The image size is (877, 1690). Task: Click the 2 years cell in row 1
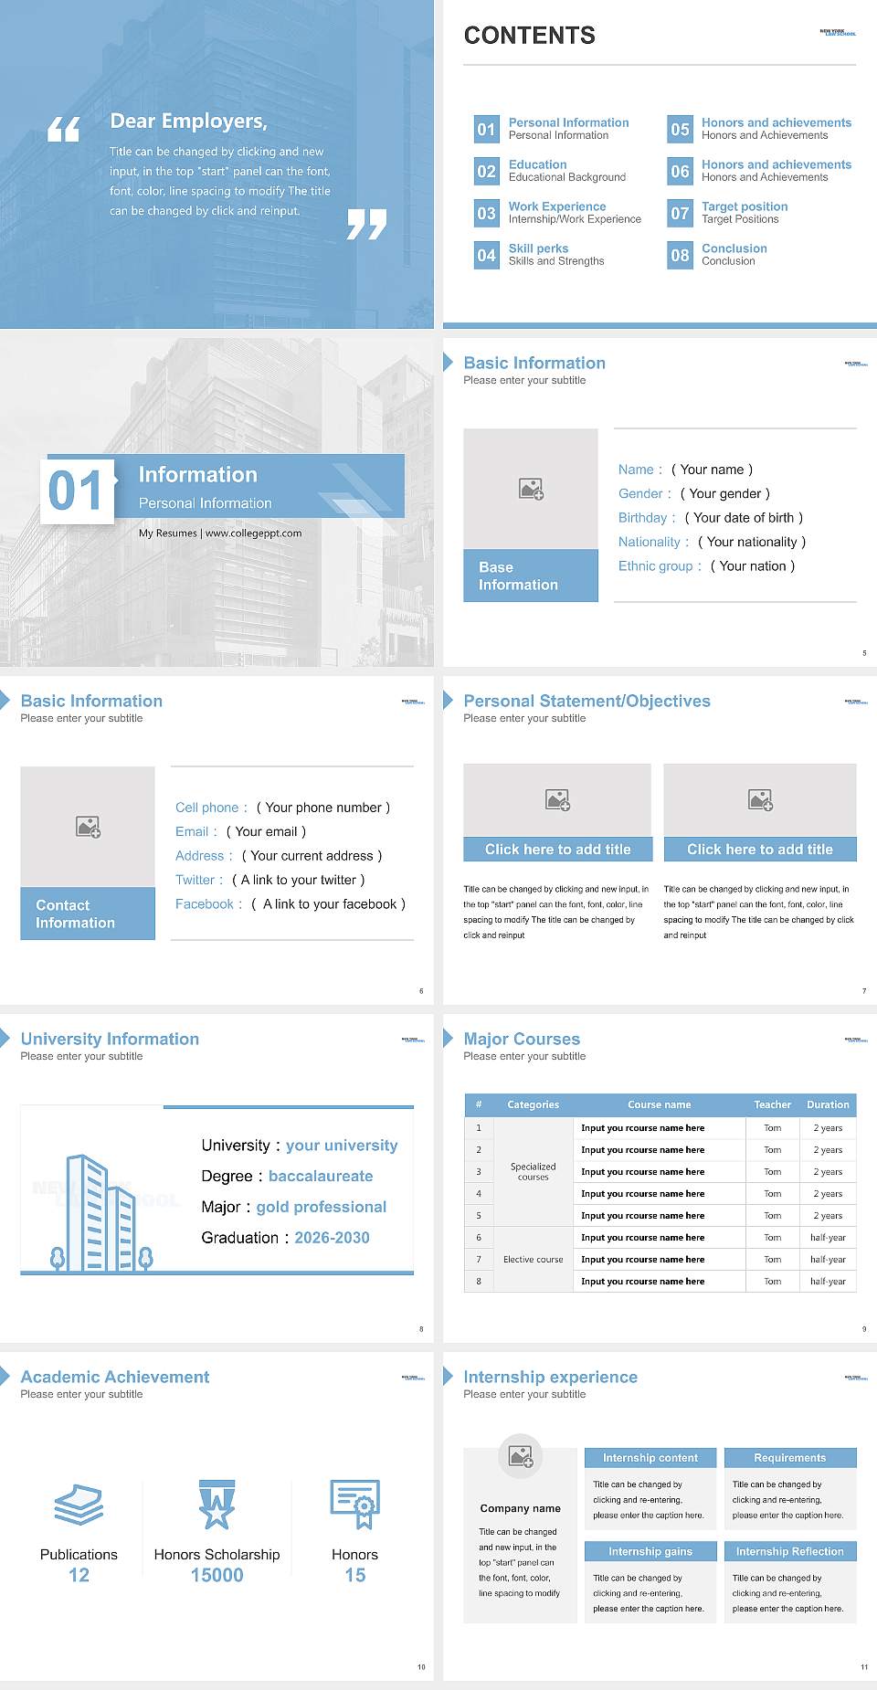[x=829, y=1127]
